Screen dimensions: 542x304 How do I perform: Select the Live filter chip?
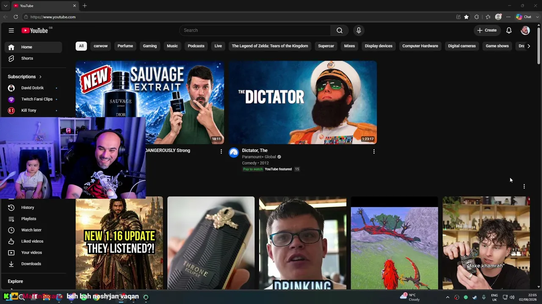pos(218,46)
